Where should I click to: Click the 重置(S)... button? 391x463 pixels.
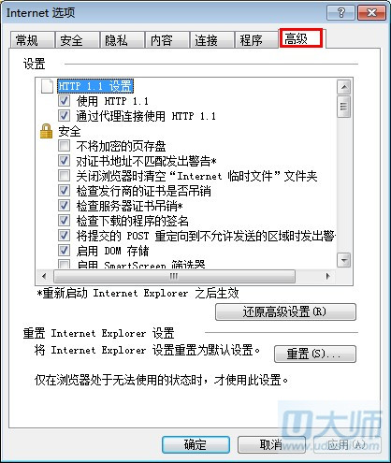coord(315,354)
